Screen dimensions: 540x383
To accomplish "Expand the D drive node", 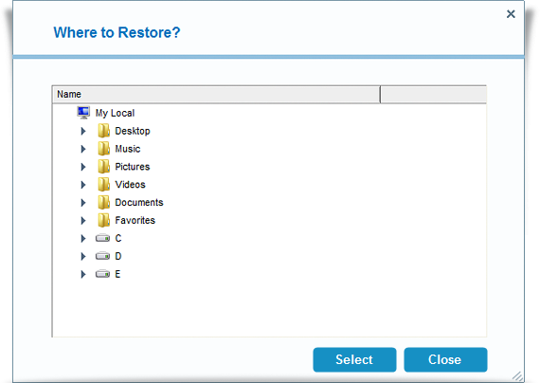I will [83, 257].
